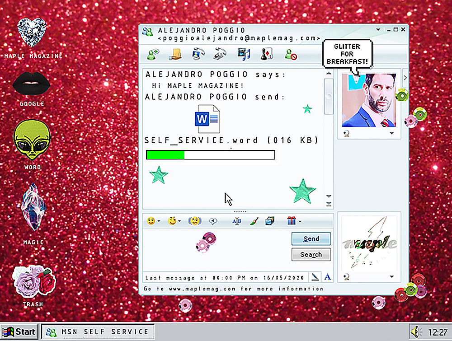Expand the wink emoticon dropdown arrow
This screenshot has width=452, height=341.
(x=179, y=221)
